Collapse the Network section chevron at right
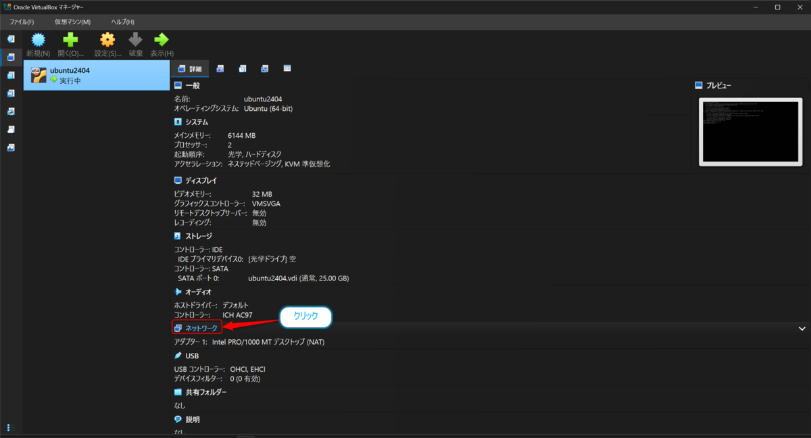This screenshot has height=438, width=811. coord(802,328)
